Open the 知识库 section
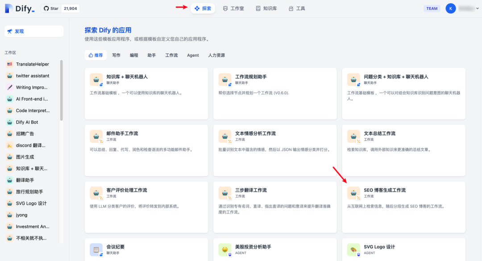This screenshot has width=482, height=261. coord(266,8)
